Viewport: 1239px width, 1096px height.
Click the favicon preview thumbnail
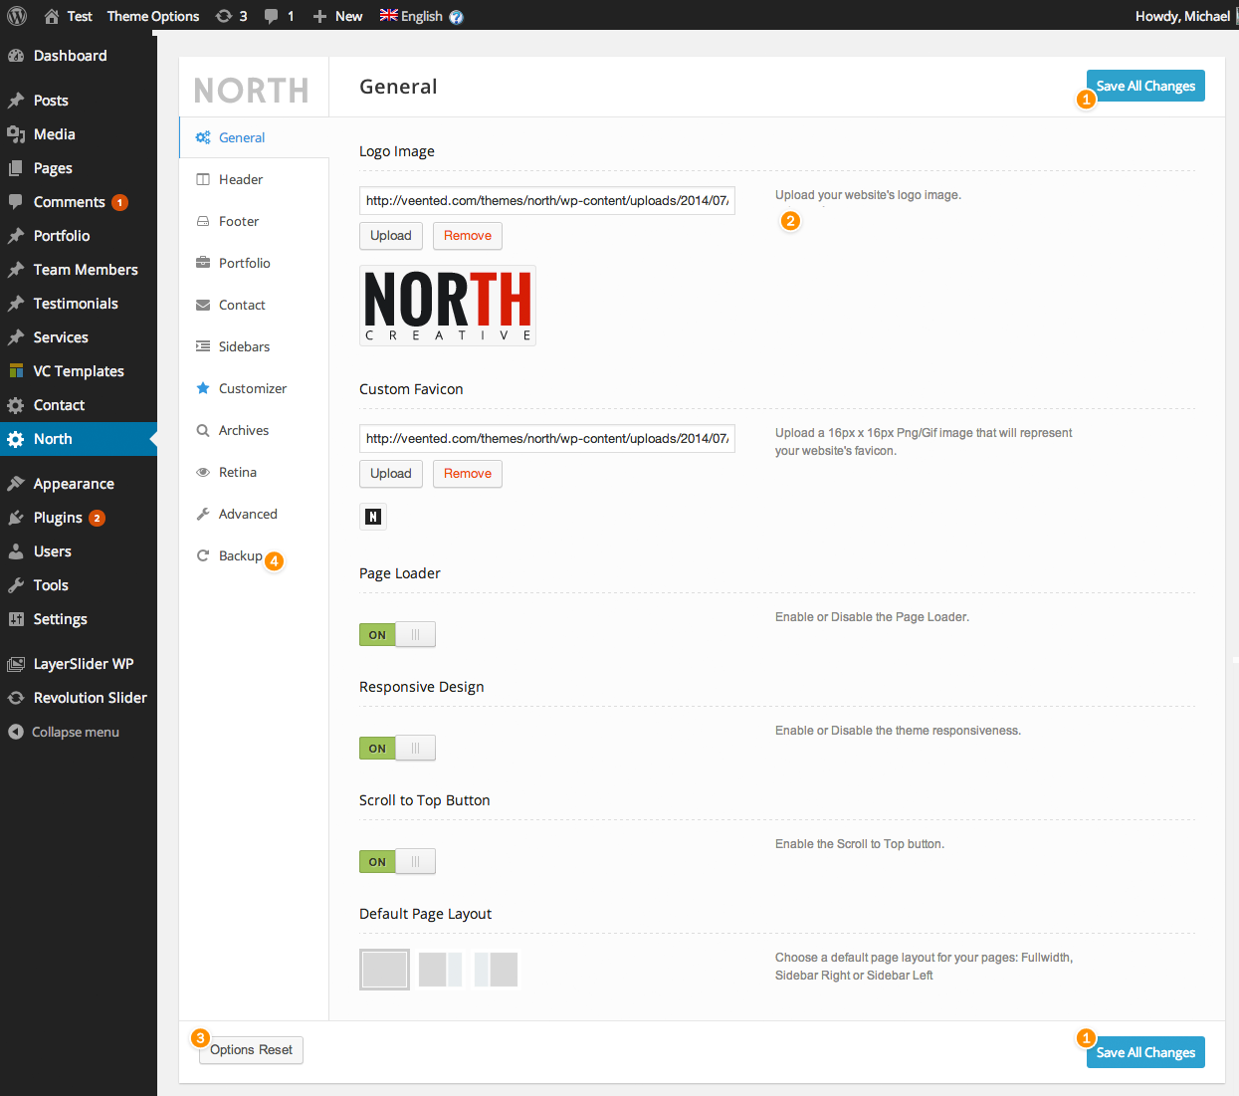coord(373,517)
